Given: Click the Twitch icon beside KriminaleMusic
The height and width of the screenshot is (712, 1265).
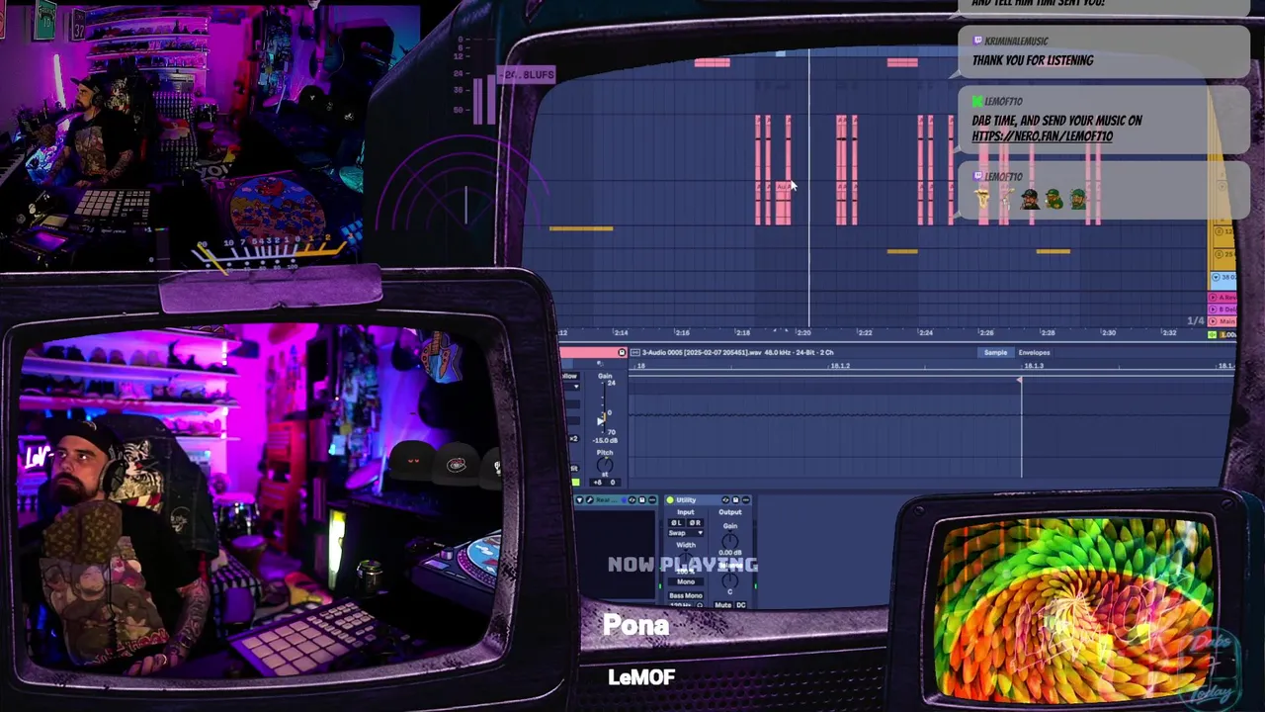Looking at the screenshot, I should (978, 41).
